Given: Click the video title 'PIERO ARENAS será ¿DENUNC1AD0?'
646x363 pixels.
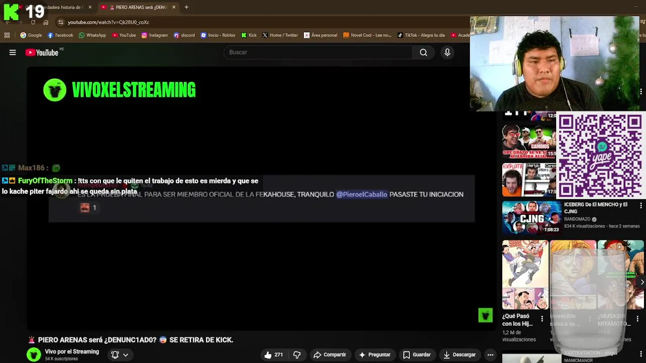Looking at the screenshot, I should click(131, 340).
